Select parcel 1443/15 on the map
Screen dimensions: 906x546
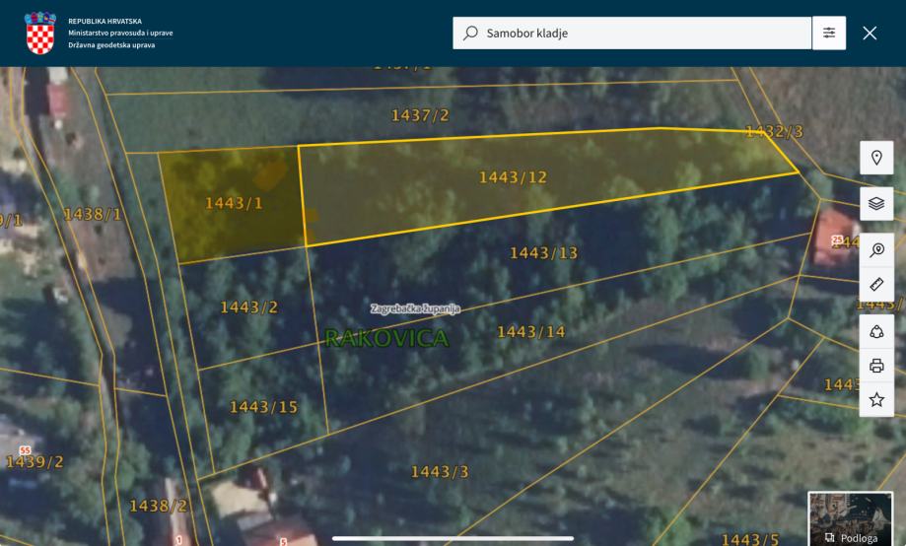coord(263,407)
